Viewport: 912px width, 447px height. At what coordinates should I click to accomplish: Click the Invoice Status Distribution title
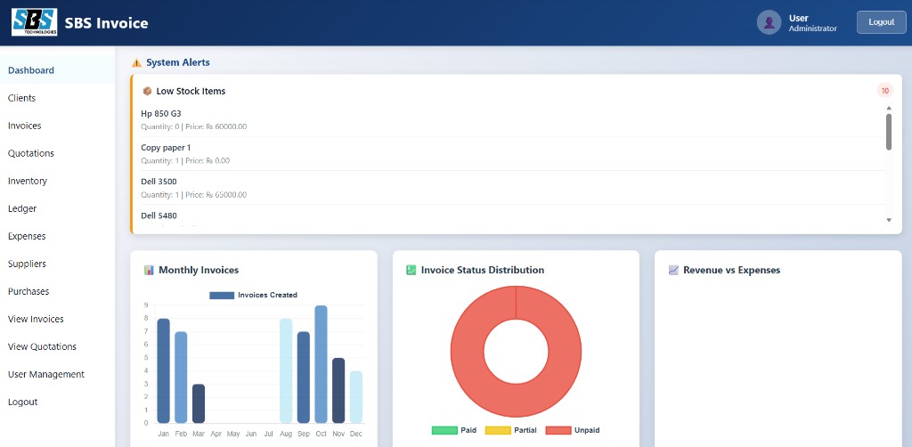483,271
